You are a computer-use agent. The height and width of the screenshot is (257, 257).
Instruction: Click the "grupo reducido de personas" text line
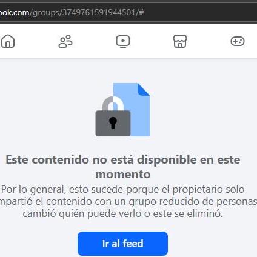click(193, 201)
